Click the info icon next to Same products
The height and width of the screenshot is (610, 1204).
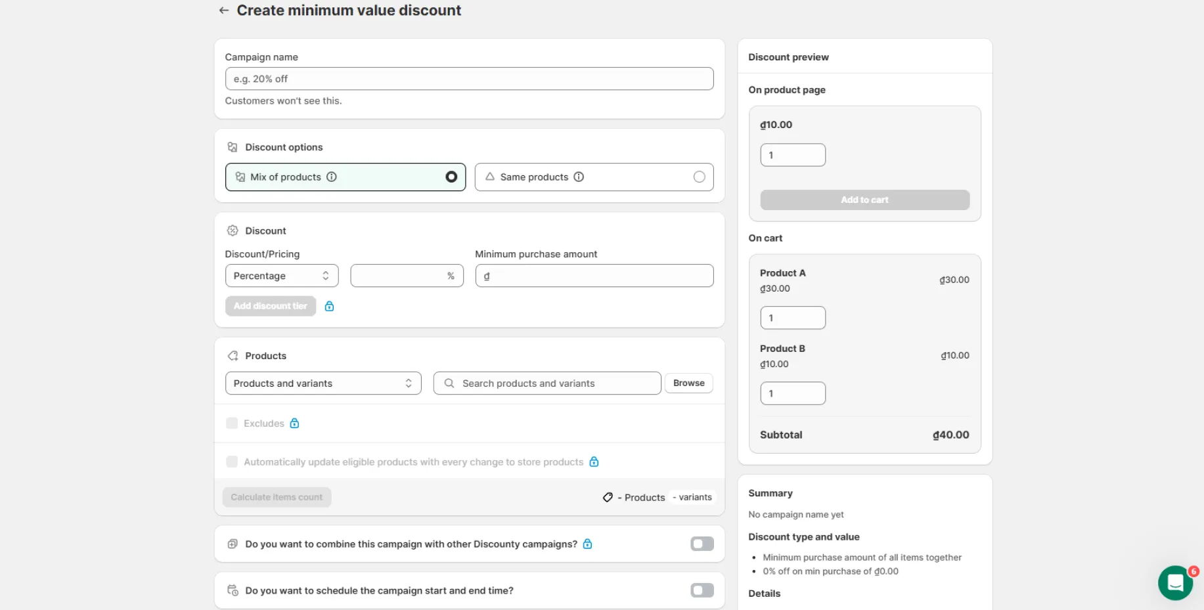coord(579,177)
